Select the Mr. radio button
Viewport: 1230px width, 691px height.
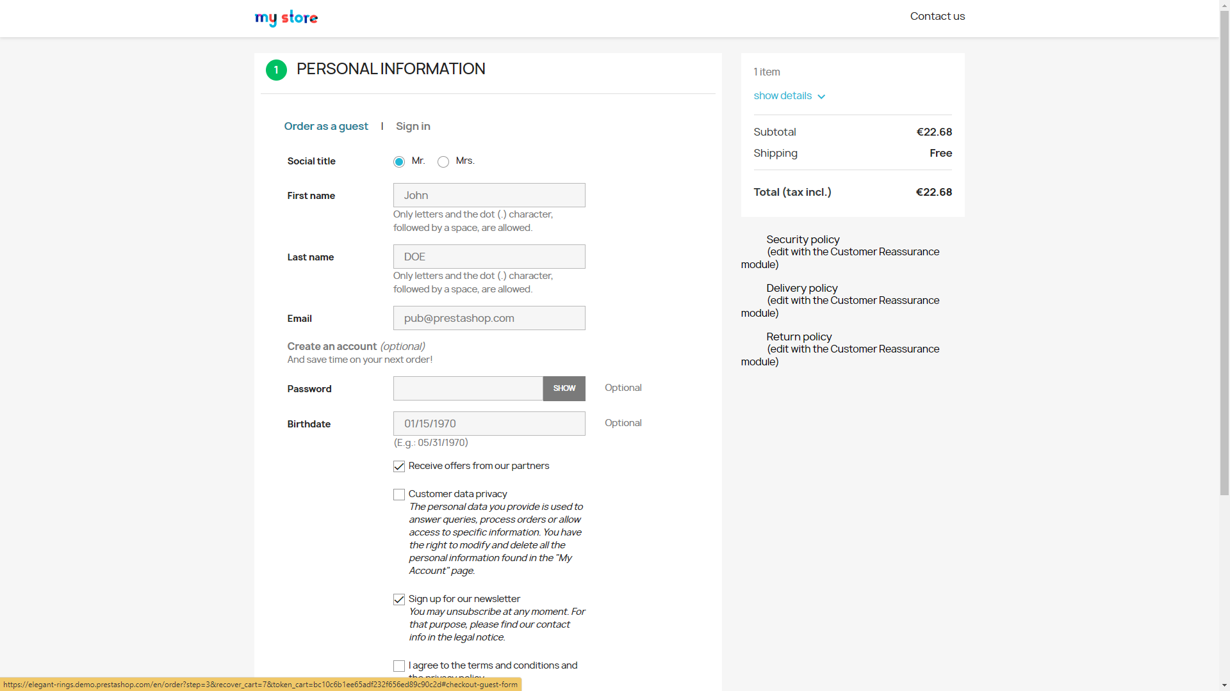click(x=399, y=162)
